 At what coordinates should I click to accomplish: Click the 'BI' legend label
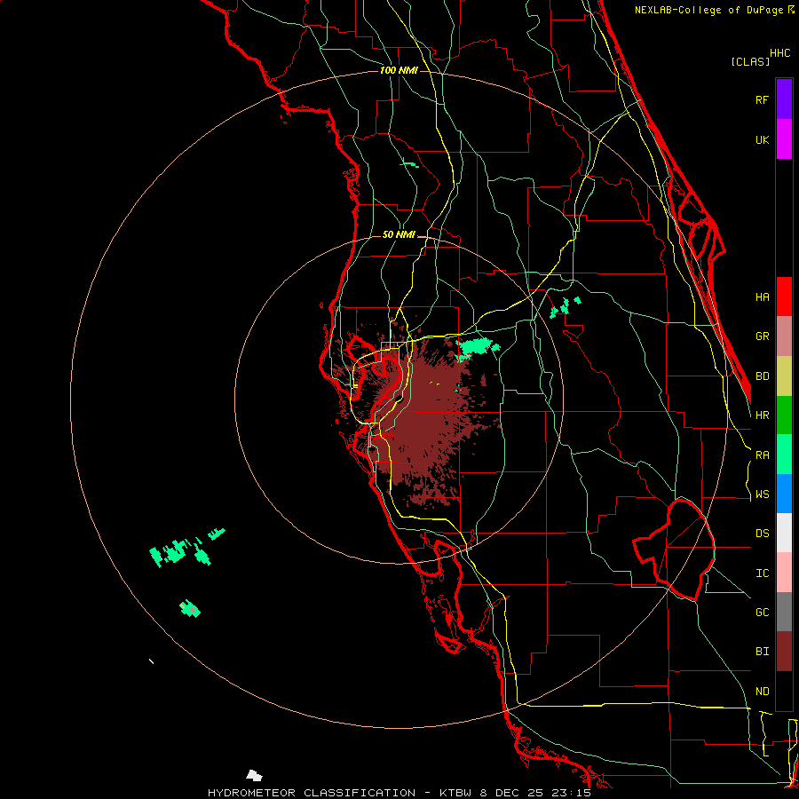coord(763,652)
